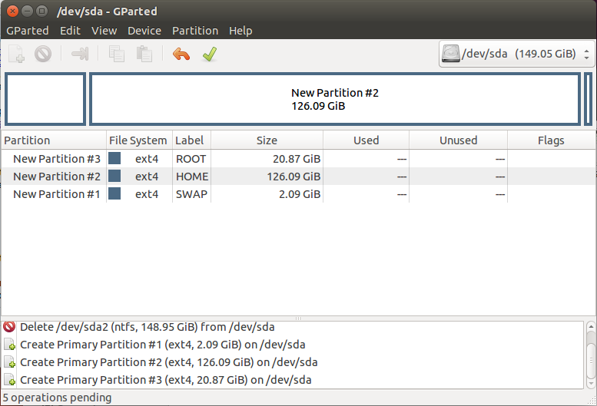Select Create Primary Partition #1 operation
The height and width of the screenshot is (406, 597).
[x=293, y=345]
